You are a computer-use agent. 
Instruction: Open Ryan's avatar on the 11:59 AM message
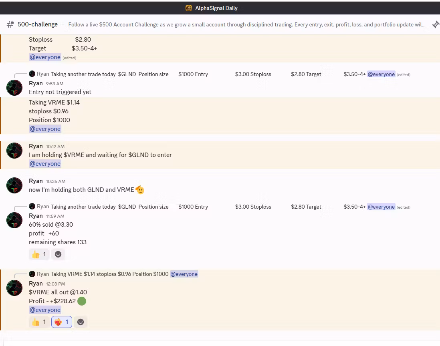tap(14, 220)
